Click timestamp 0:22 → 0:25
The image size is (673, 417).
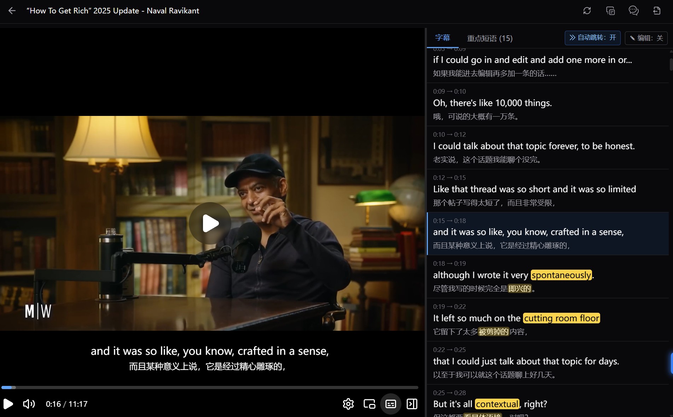[x=449, y=350]
